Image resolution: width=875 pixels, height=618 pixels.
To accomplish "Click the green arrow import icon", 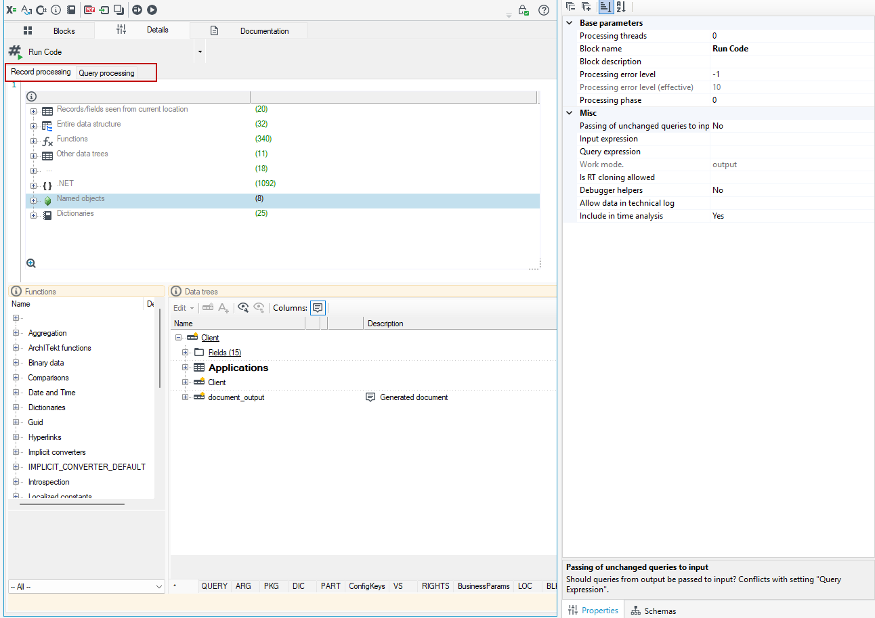I will pos(104,10).
